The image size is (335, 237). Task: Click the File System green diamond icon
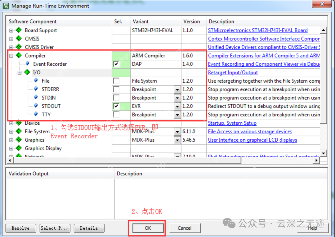pos(19,131)
